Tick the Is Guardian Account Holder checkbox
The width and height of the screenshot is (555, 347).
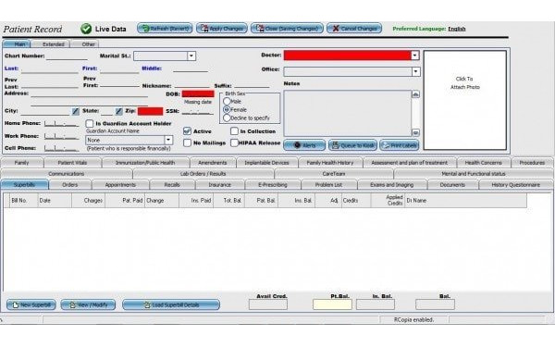point(90,124)
